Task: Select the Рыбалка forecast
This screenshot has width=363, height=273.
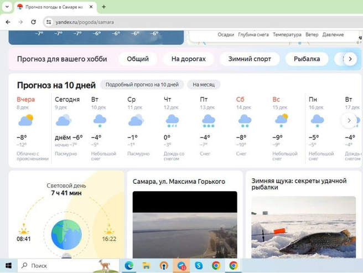Action: (307, 59)
